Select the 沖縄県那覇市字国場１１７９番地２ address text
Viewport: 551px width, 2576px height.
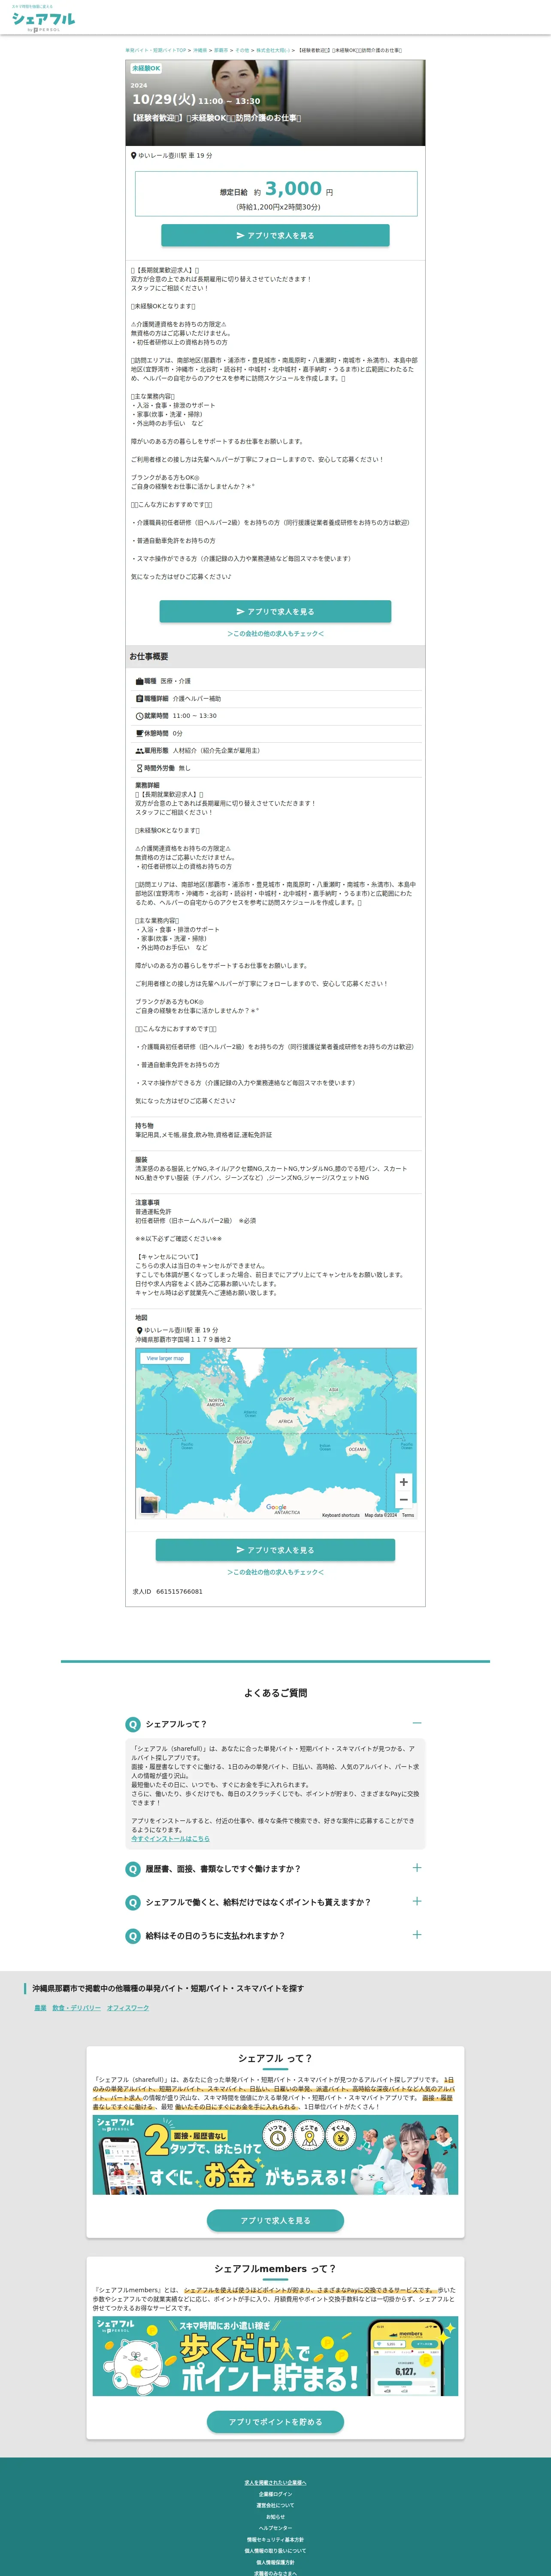(183, 1339)
